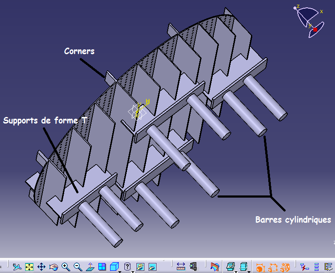Click the yellow tree list with arrow icon
The image size is (335, 273).
(328, 267)
